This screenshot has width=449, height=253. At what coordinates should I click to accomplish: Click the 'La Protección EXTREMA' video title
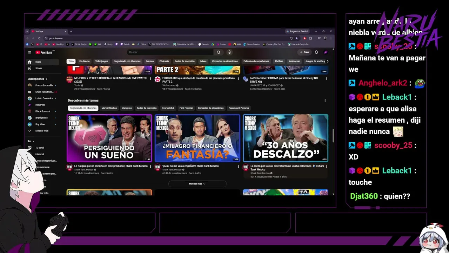284,80
